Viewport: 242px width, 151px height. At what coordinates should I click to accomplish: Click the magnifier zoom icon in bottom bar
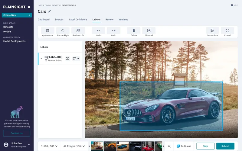[x=169, y=146]
